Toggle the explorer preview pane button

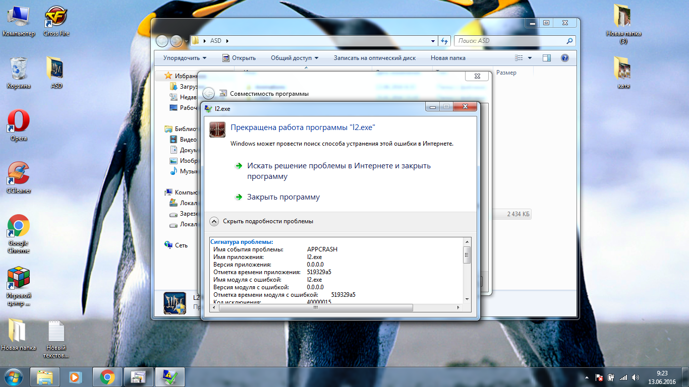[547, 58]
